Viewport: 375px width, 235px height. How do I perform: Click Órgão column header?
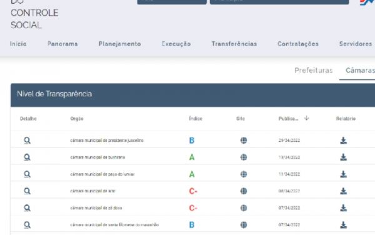point(77,119)
